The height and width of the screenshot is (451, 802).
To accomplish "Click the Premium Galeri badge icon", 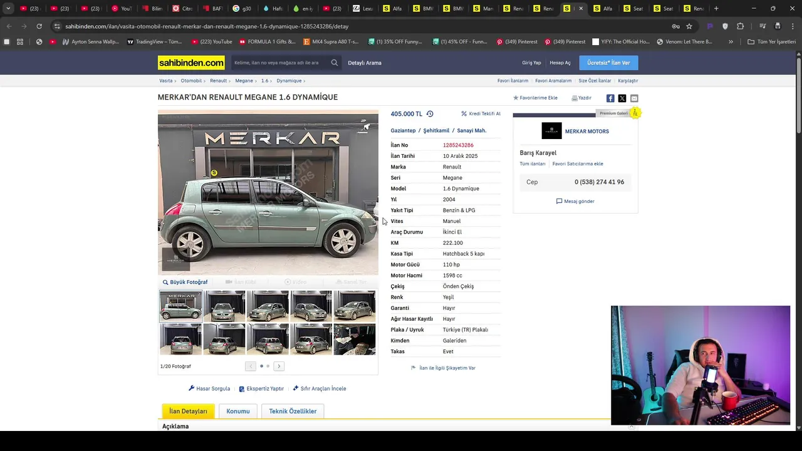I will pos(635,113).
